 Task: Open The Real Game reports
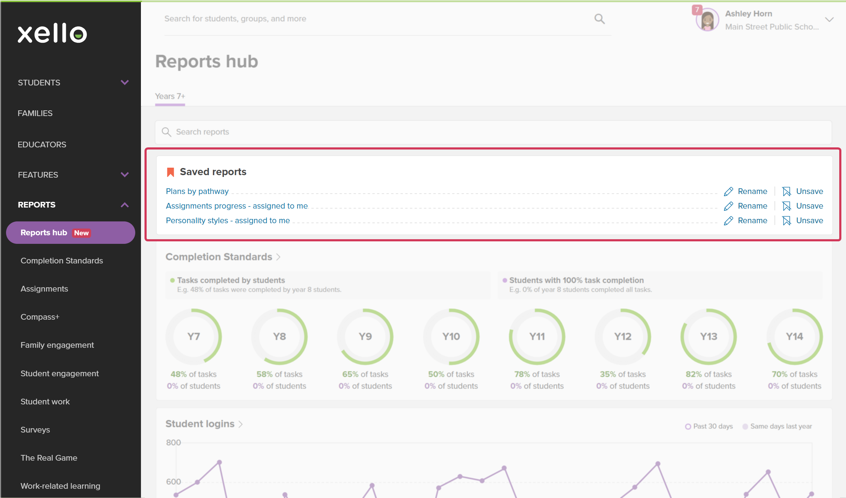click(49, 458)
